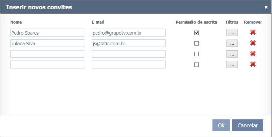
Task: Enable write permission for Juliana Silva
Action: tap(196, 43)
